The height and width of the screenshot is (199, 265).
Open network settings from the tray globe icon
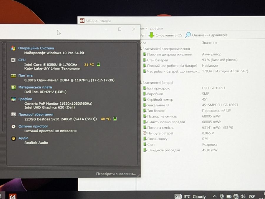click(x=236, y=196)
